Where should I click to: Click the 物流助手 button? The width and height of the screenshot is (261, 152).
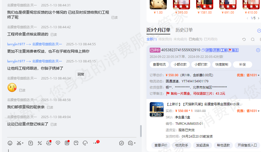tap(181, 145)
